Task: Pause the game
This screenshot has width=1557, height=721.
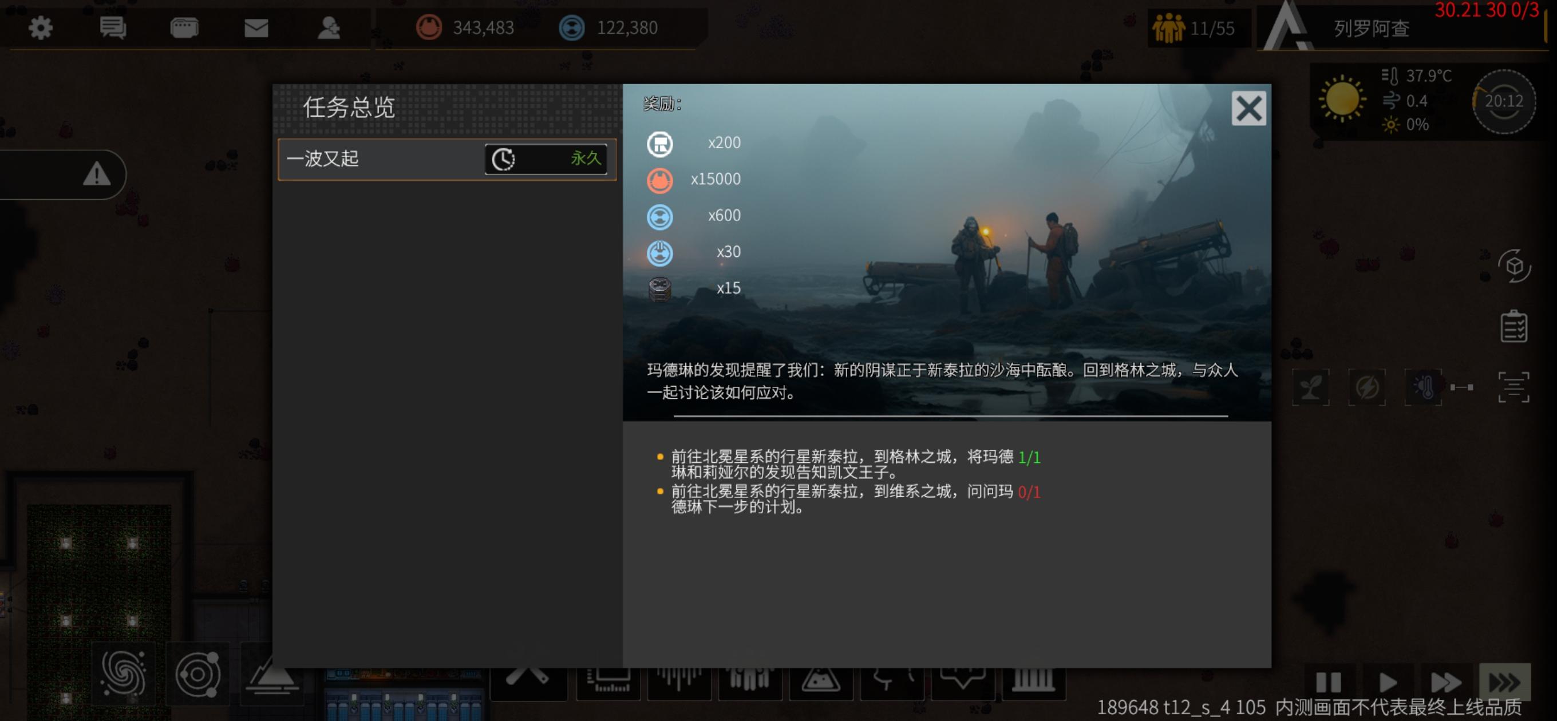Action: click(x=1328, y=682)
